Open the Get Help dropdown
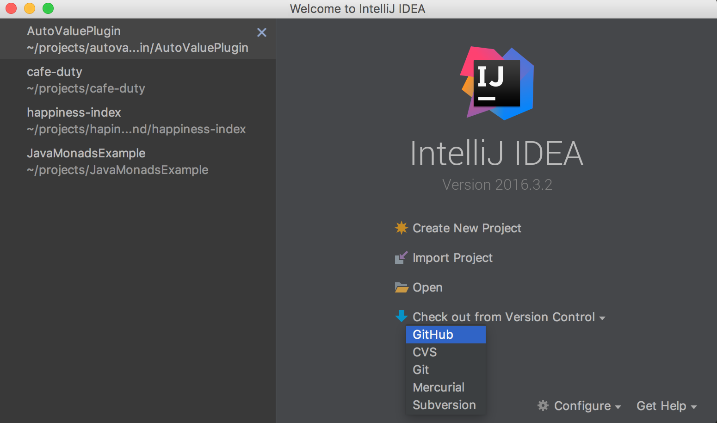Viewport: 717px width, 423px height. tap(661, 406)
